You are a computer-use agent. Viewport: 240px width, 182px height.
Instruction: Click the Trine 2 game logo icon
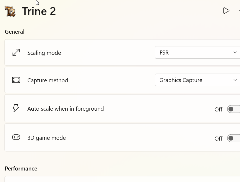[10, 11]
